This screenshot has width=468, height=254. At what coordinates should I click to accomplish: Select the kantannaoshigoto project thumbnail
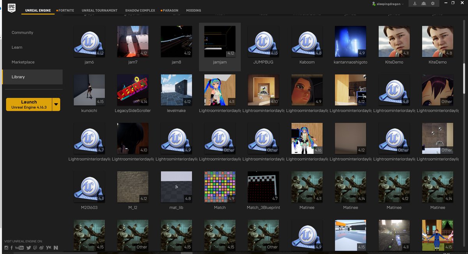tap(351, 42)
